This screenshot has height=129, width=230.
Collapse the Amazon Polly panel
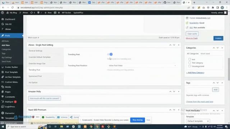(179, 92)
